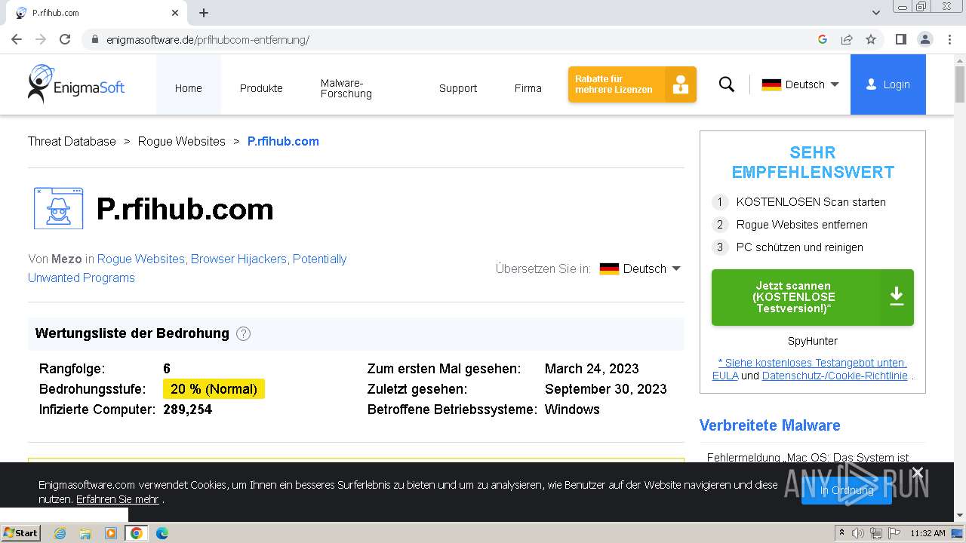Image resolution: width=966 pixels, height=543 pixels.
Task: Open the Support menu
Action: (458, 88)
